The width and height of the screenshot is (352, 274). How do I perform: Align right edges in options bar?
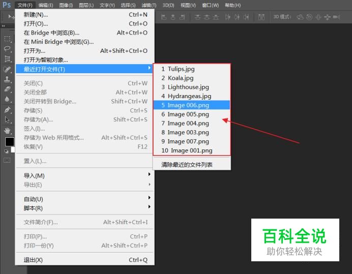coord(182,17)
